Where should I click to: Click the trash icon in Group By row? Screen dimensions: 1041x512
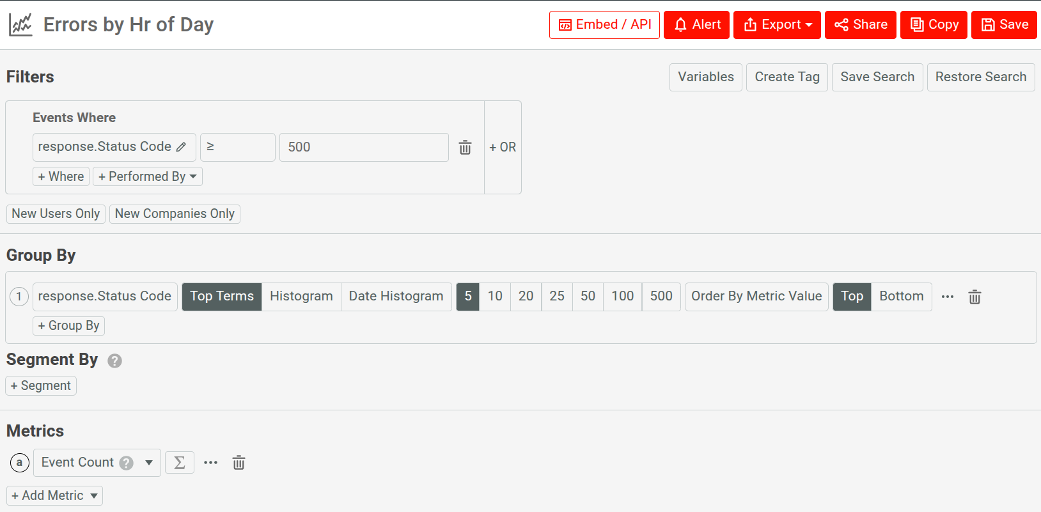click(x=974, y=297)
